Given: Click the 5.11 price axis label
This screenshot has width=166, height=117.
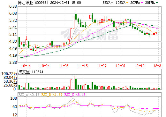Looking at the screenshot, I should pyautogui.click(x=13, y=35).
